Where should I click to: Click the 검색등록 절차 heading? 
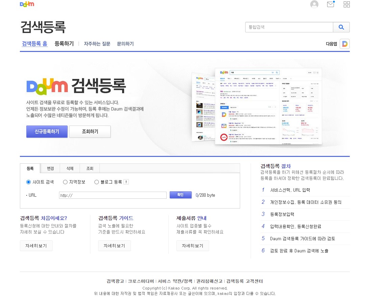(276, 166)
